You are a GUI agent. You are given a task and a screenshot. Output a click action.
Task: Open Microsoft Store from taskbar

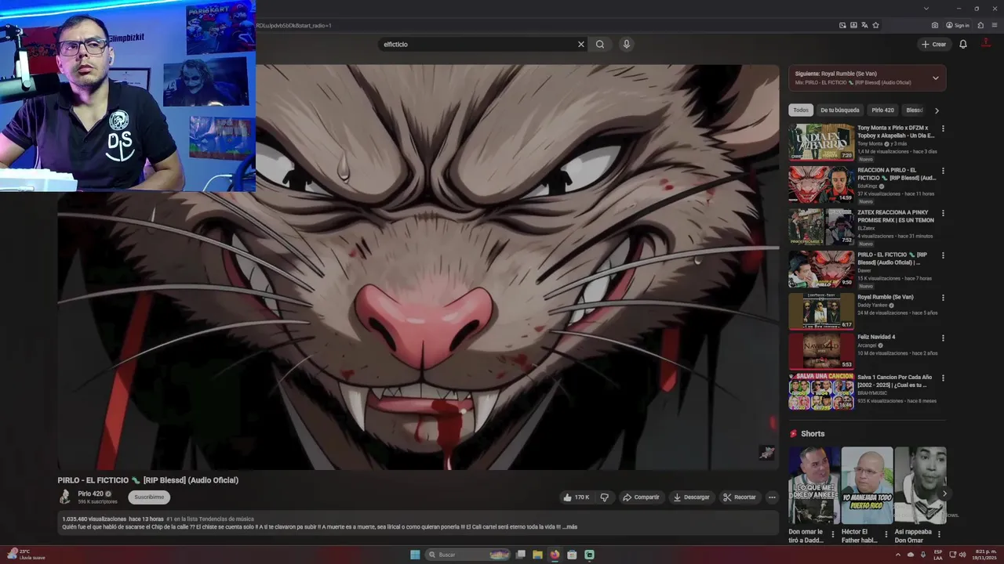pos(572,555)
